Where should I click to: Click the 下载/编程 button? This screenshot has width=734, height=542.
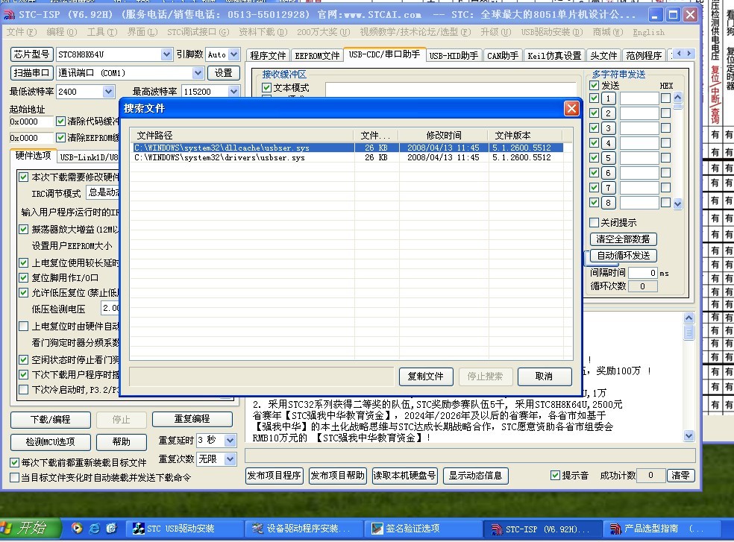(x=50, y=420)
